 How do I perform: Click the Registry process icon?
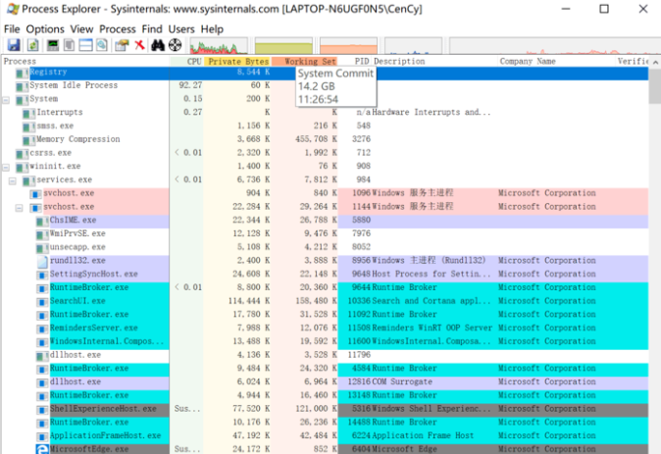tap(22, 73)
